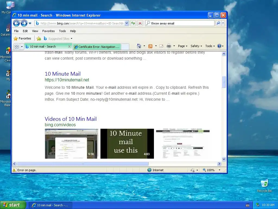Screen dimensions: 278x209
Task: Click the bing.com/videos link
Action: pyautogui.click(x=60, y=125)
